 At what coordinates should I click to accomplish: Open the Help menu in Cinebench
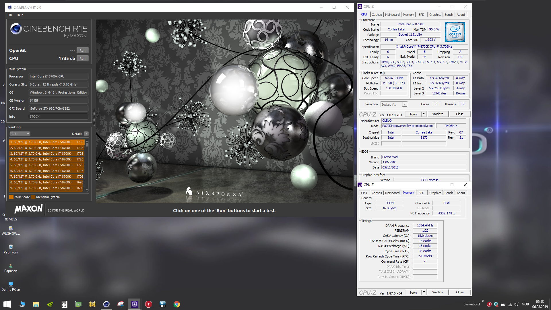[20, 15]
